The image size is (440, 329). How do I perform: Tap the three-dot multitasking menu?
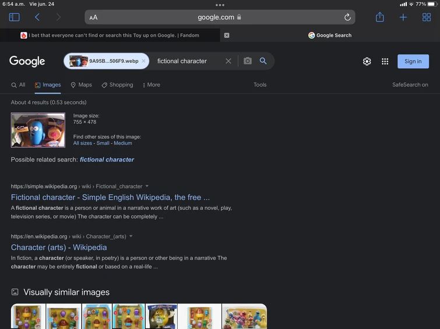220,5
